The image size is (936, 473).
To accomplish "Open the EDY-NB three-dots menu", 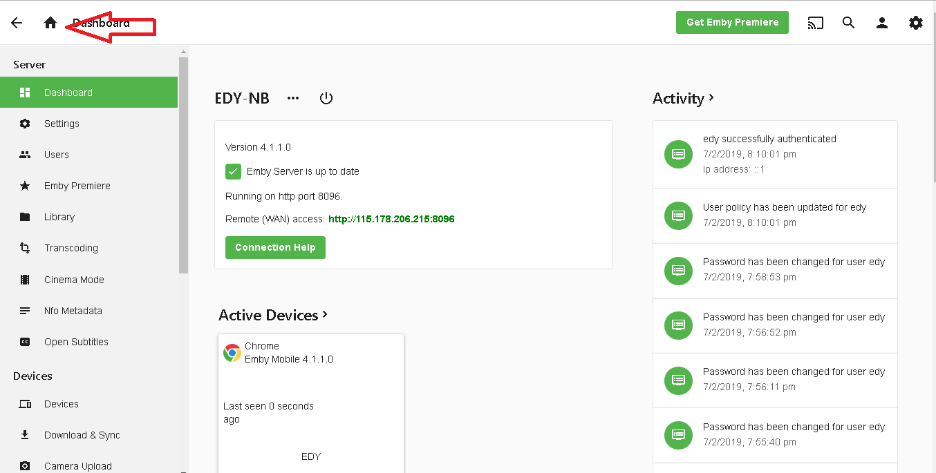I will pyautogui.click(x=293, y=98).
